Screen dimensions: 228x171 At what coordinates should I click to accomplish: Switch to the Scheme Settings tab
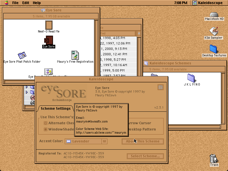pos(56,109)
